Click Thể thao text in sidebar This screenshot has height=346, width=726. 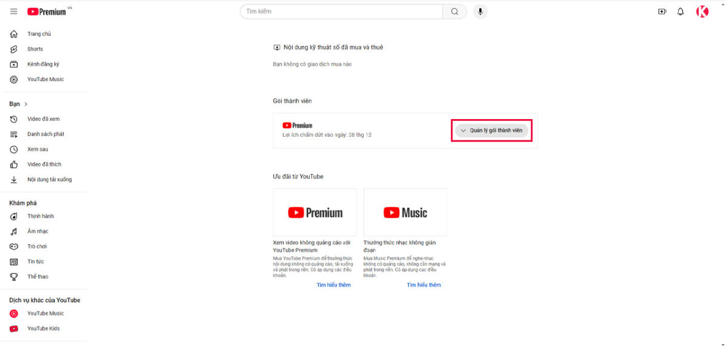tap(38, 277)
